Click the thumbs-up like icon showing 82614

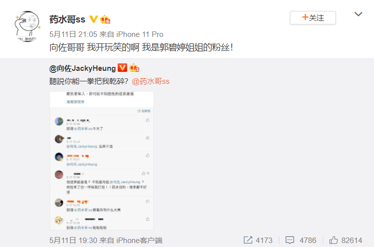click(x=333, y=240)
